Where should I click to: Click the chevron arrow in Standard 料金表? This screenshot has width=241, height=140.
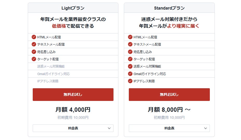[x=205, y=128]
